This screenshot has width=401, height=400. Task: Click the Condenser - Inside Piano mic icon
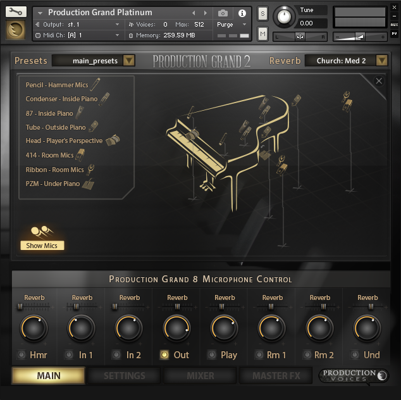[x=104, y=99]
